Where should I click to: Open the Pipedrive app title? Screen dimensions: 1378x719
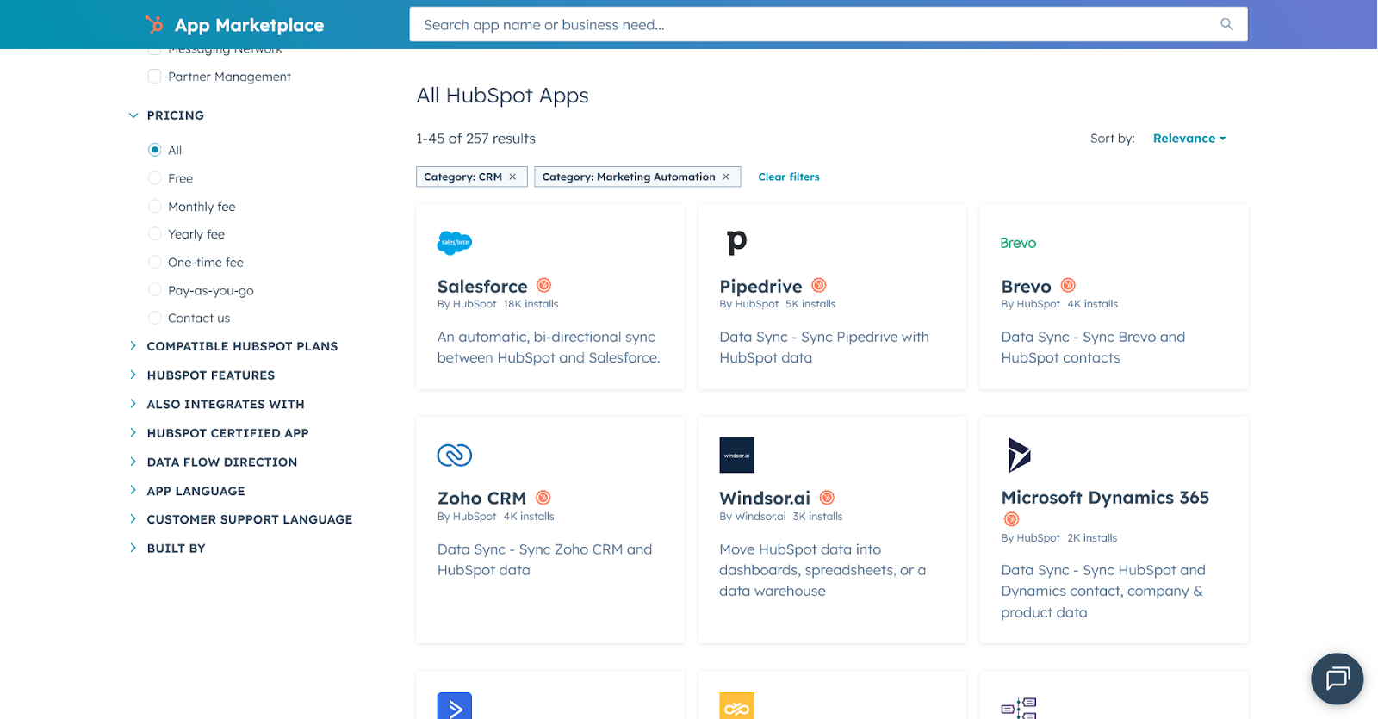(x=760, y=286)
